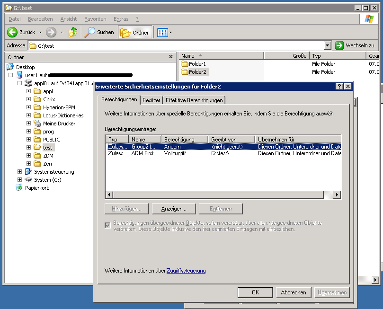Click the grey forward arrow icon

click(x=51, y=32)
